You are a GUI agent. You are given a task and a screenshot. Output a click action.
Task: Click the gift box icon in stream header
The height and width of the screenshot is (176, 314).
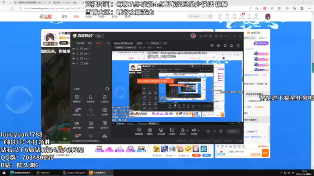(x=212, y=45)
